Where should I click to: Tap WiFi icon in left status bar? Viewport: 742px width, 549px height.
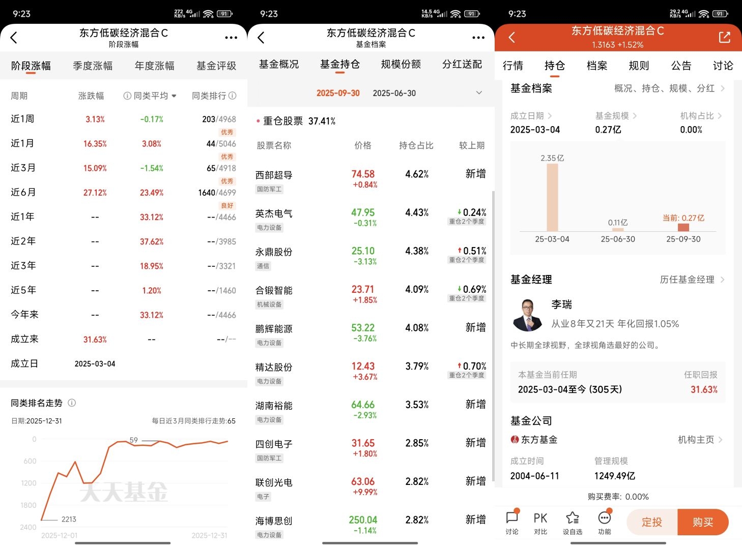(x=208, y=14)
